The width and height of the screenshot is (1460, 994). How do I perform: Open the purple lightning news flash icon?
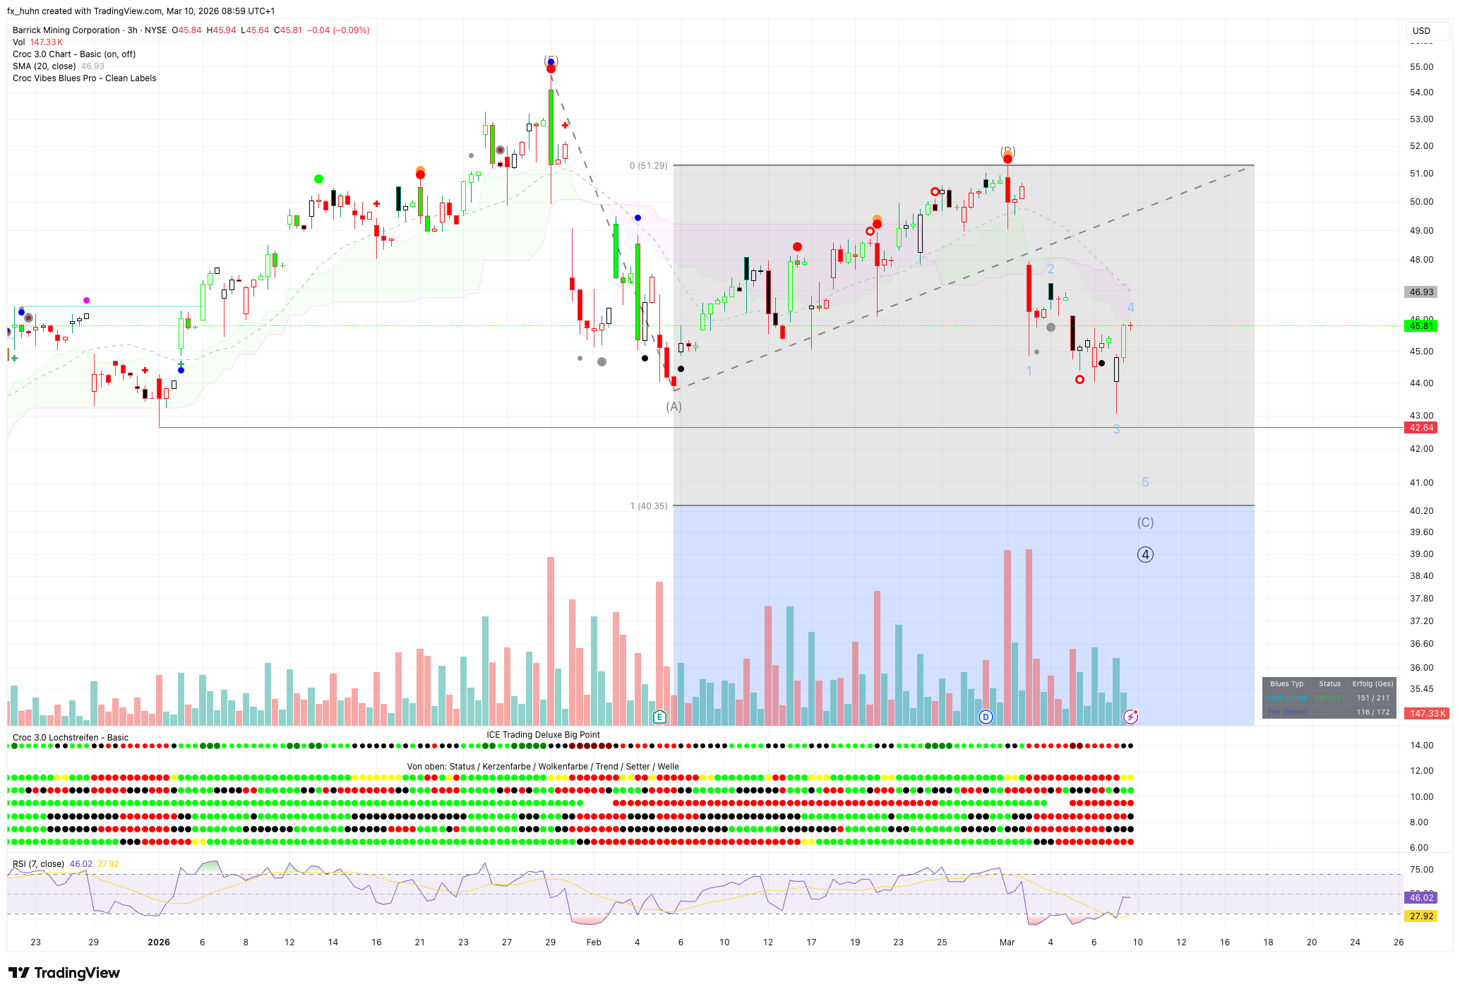coord(1130,717)
